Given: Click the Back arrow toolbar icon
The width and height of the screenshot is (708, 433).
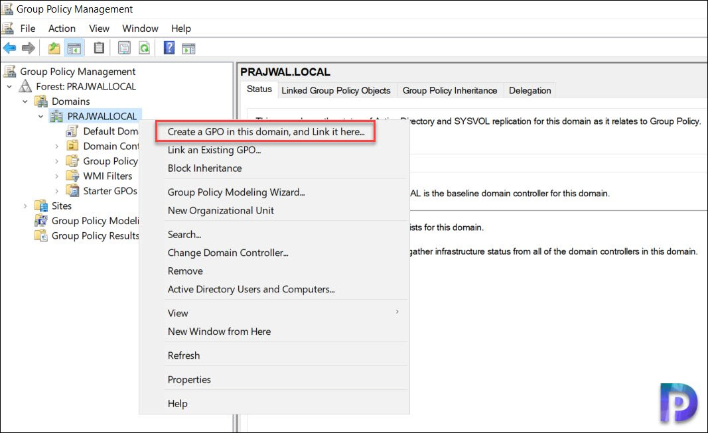Looking at the screenshot, I should pos(9,47).
